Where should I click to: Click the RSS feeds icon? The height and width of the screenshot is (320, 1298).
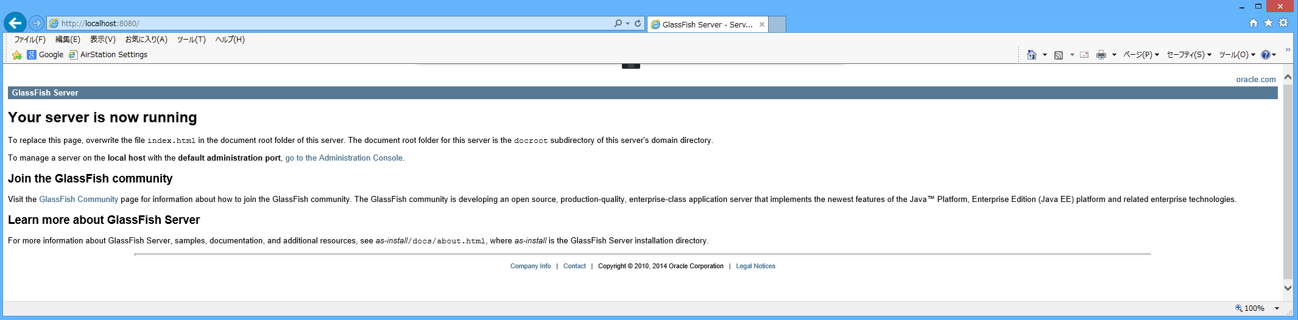tap(1059, 55)
